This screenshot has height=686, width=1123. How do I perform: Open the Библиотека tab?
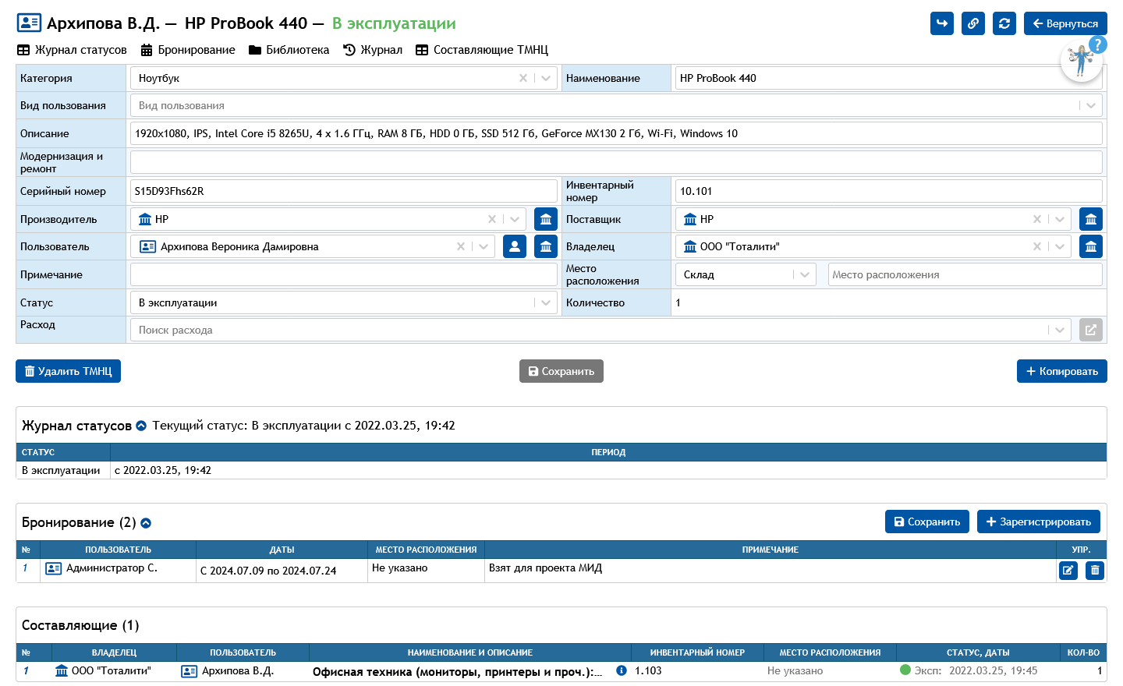coord(289,50)
